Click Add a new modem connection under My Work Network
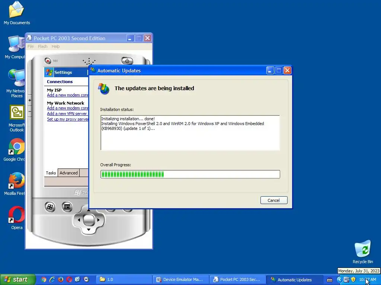381x285 pixels. 68,108
